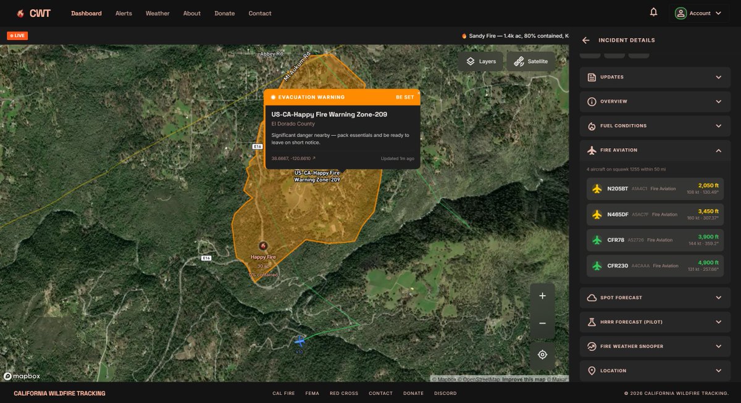Viewport: 741px width, 403px height.
Task: Click the Fuel Conditions flame icon
Action: coord(592,126)
